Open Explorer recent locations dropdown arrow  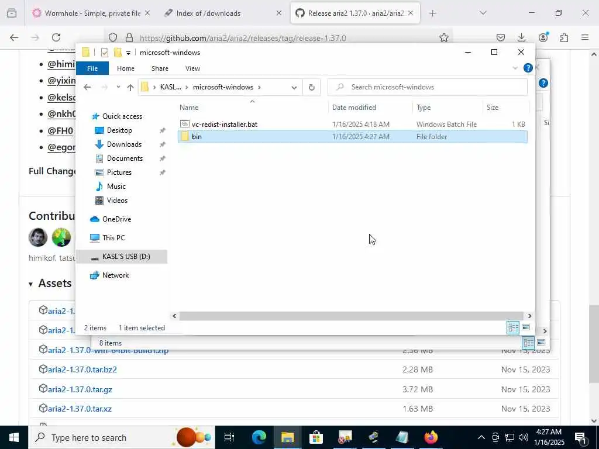point(118,87)
